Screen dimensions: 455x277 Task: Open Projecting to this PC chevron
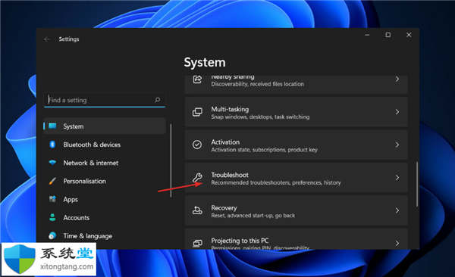397,244
